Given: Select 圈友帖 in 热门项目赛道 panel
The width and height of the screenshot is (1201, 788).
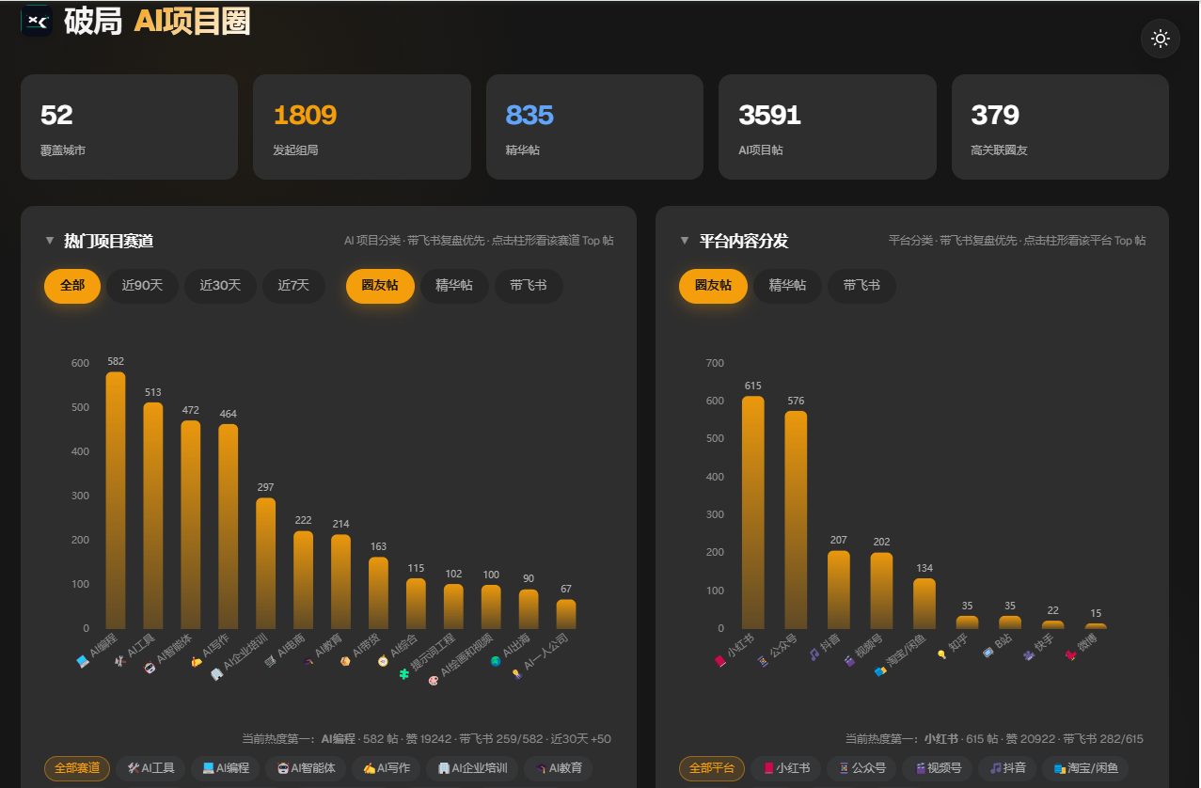Looking at the screenshot, I should pyautogui.click(x=380, y=286).
